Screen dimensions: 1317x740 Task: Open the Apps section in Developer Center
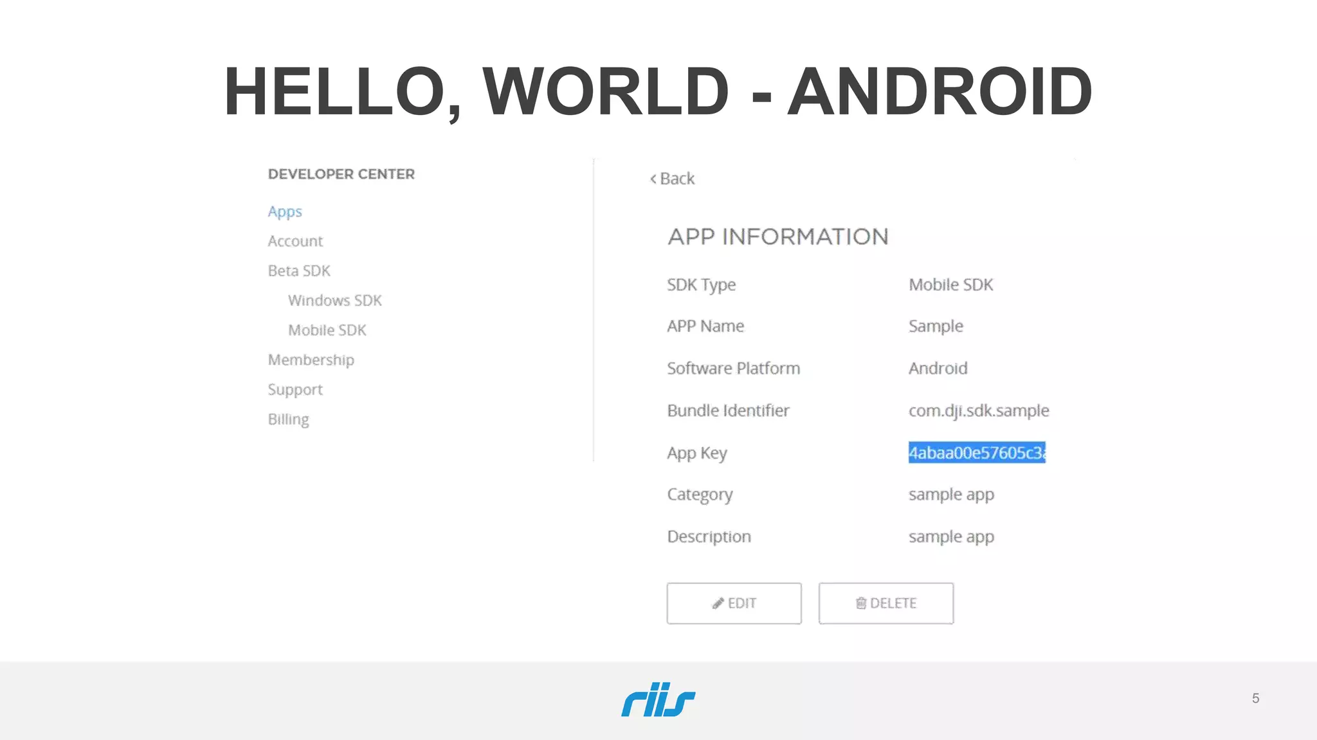285,212
